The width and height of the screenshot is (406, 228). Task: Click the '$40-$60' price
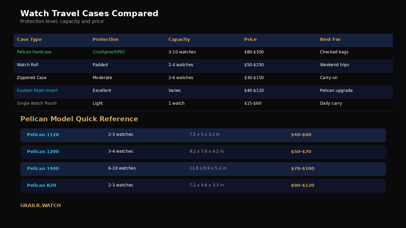click(x=301, y=135)
